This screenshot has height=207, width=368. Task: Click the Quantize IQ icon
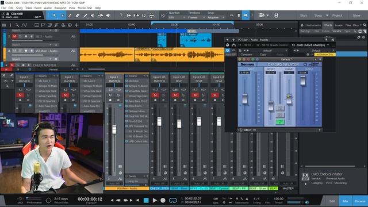click(163, 16)
